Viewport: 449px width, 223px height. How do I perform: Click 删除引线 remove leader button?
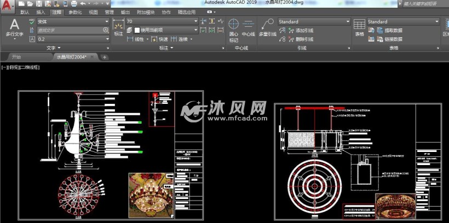click(301, 39)
